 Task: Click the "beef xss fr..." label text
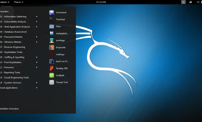[62, 61]
